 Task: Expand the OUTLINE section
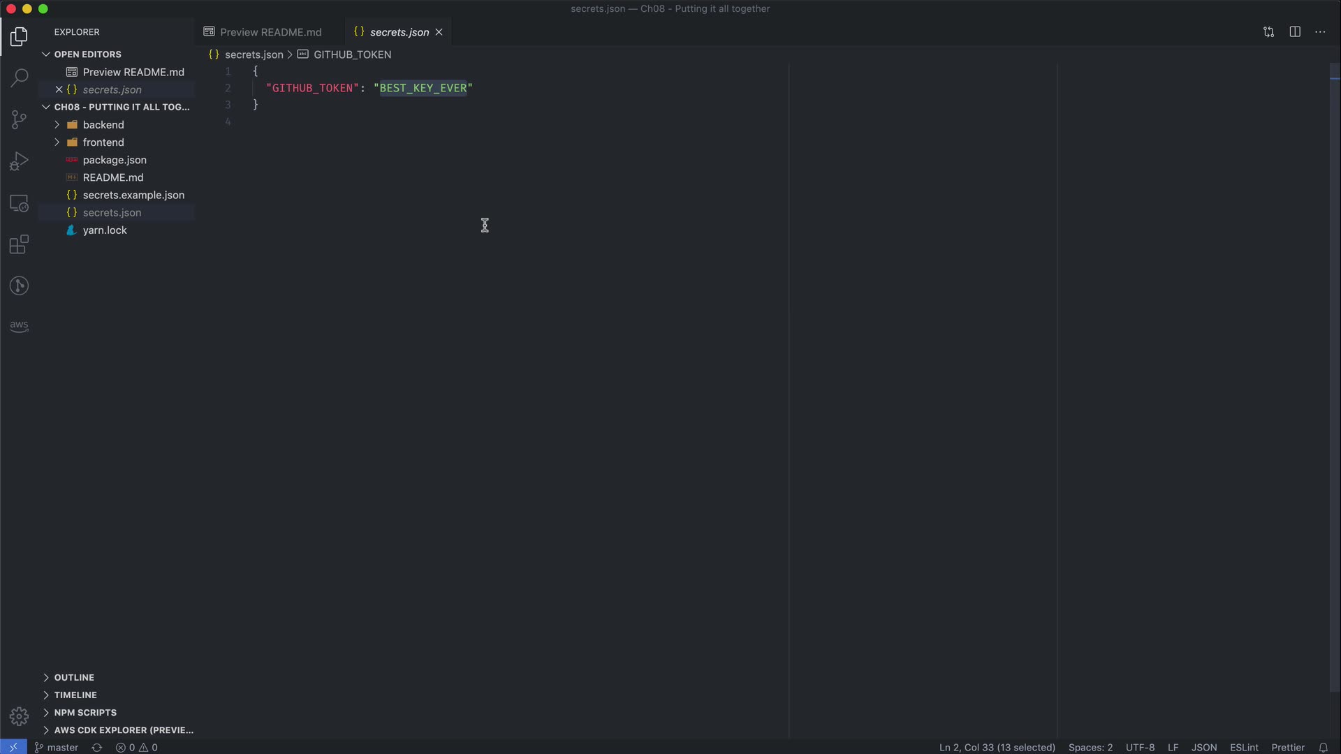point(74,677)
